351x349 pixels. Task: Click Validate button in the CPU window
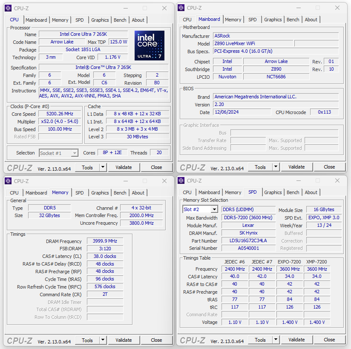point(124,167)
